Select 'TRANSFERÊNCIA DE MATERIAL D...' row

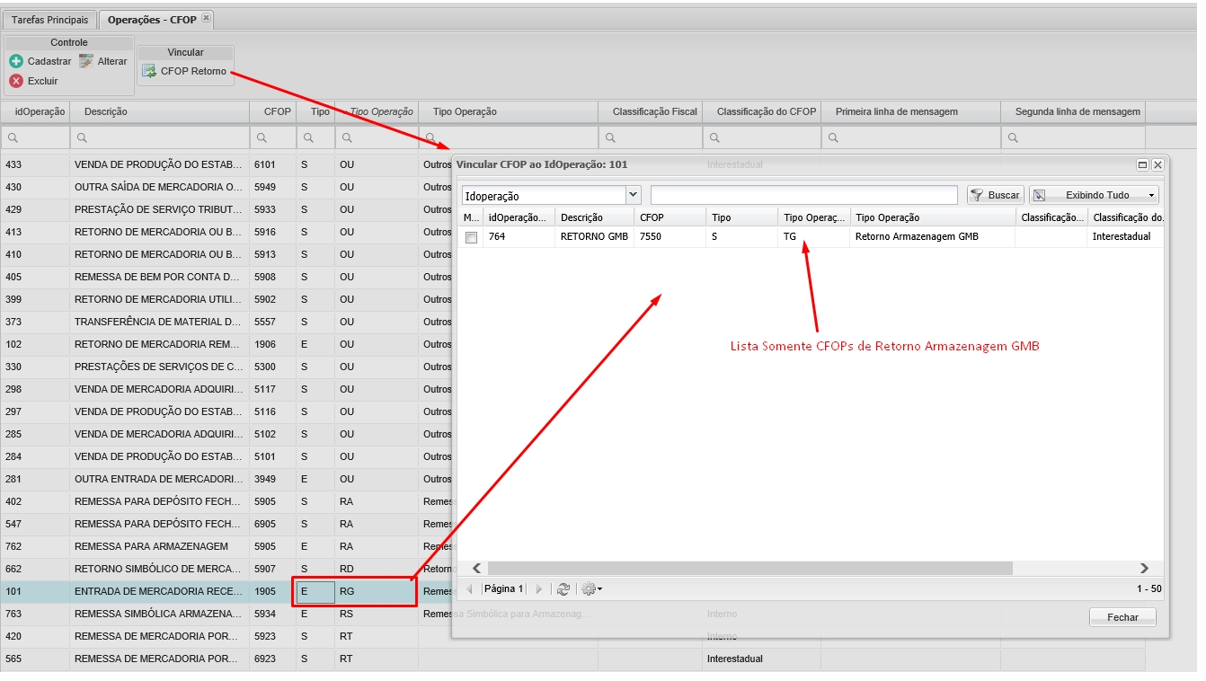point(226,322)
